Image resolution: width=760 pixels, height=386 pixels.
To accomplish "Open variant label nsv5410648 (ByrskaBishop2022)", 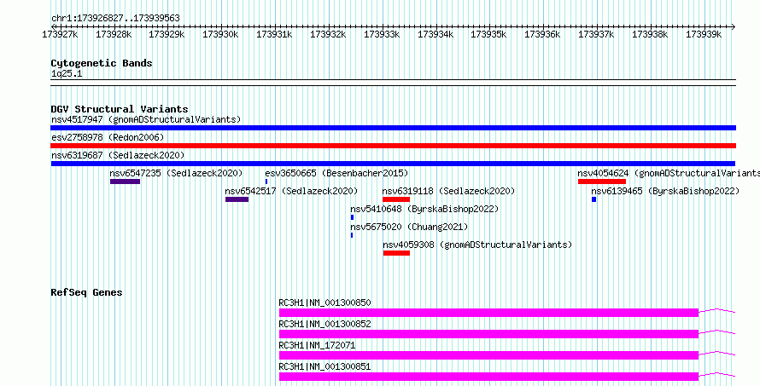I will coord(424,209).
